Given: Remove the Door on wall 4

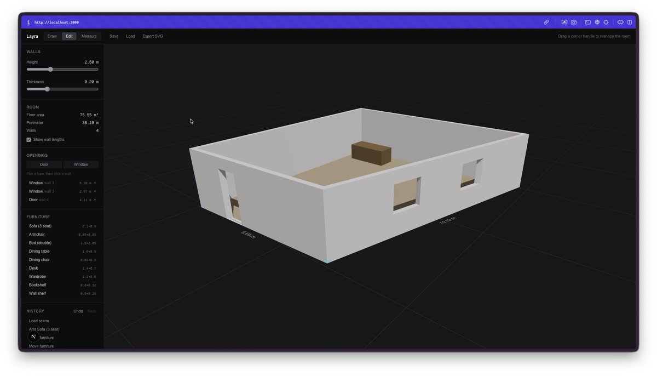Looking at the screenshot, I should pyautogui.click(x=95, y=200).
